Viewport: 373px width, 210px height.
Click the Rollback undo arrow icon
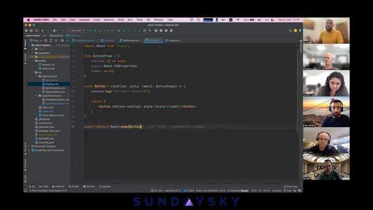pyautogui.click(x=150, y=30)
